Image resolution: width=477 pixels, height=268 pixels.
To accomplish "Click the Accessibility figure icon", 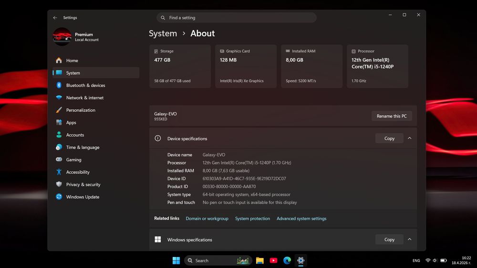I will (x=59, y=172).
